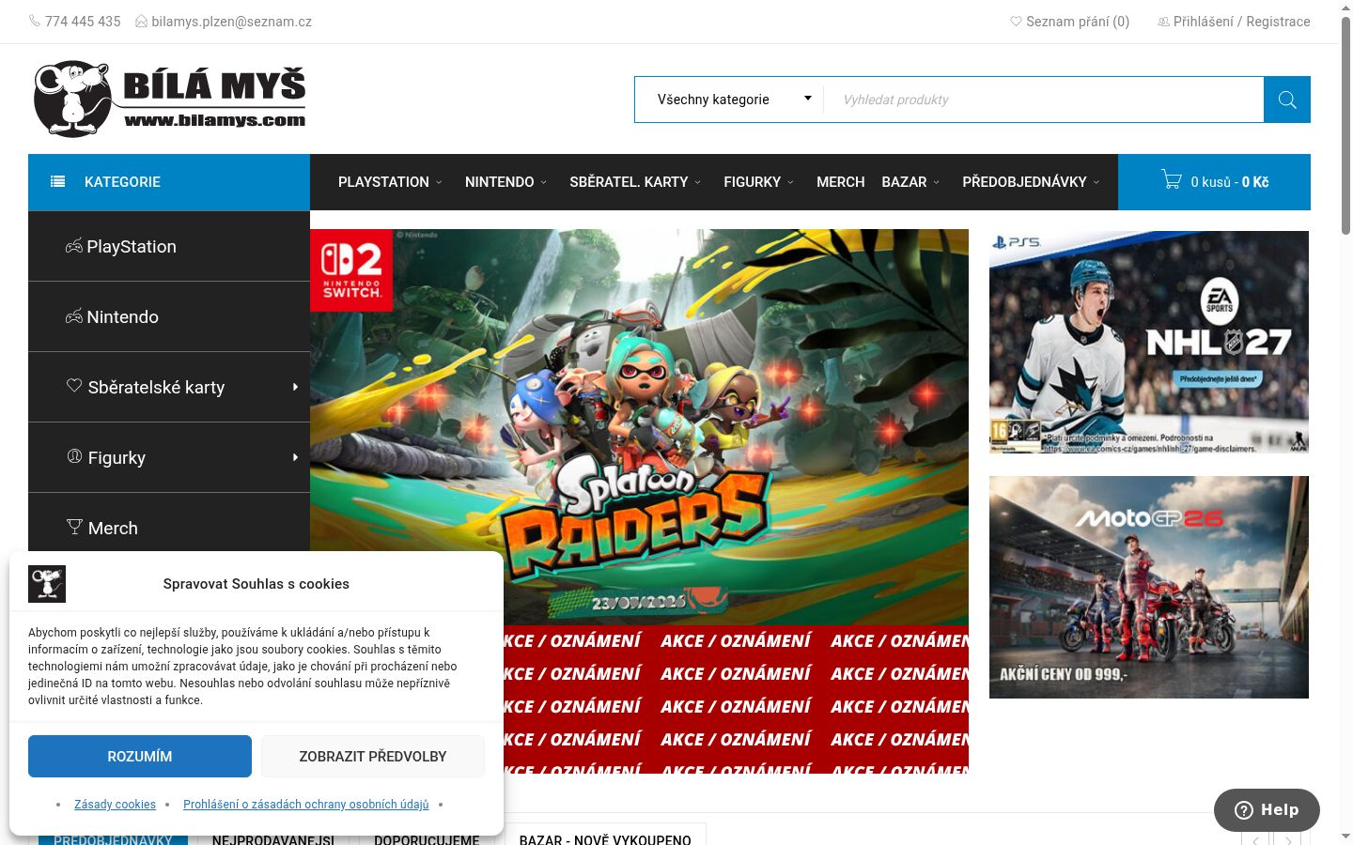Click the previous carousel arrow

pyautogui.click(x=1255, y=838)
